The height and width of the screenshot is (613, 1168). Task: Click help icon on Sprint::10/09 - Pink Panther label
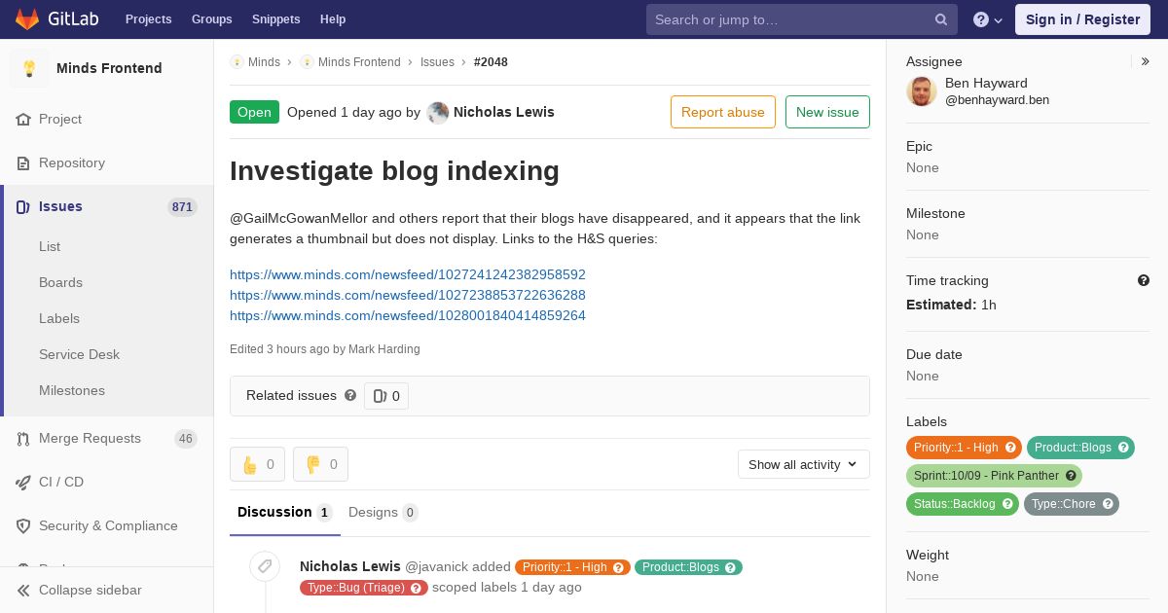[1071, 476]
